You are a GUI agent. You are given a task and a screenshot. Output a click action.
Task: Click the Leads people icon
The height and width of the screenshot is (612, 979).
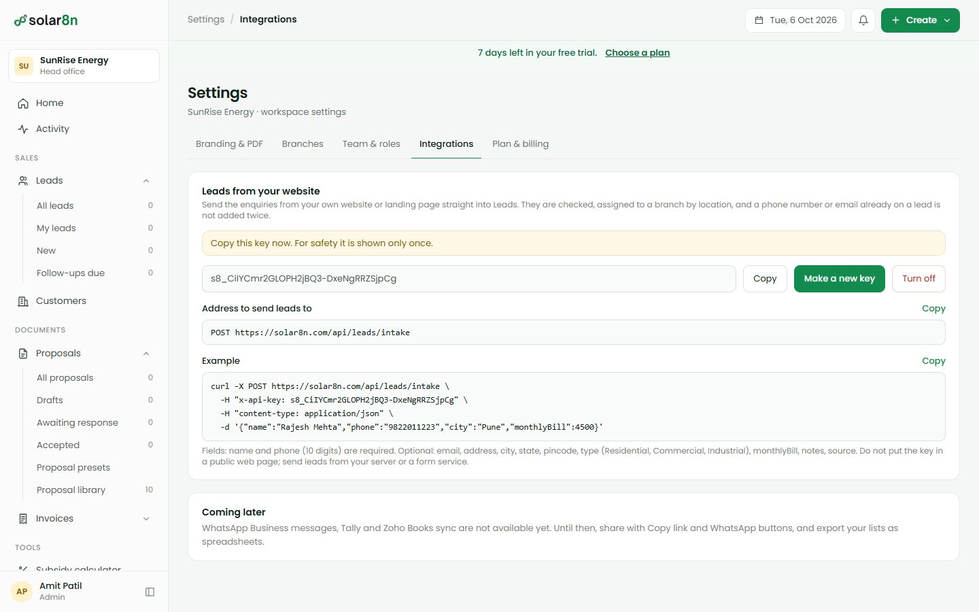tap(23, 181)
